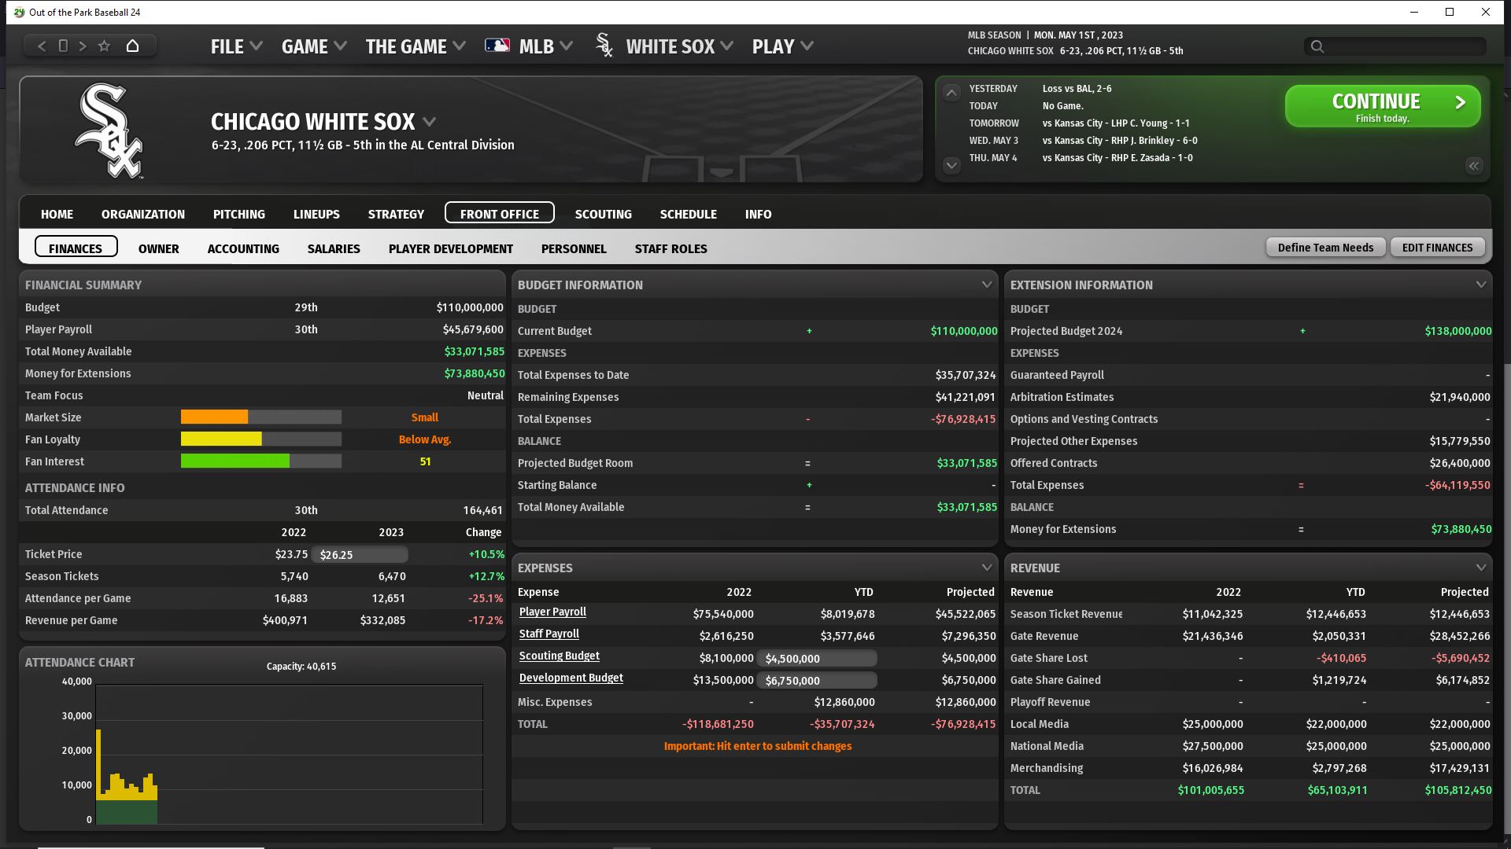
Task: Expand the Chicago White Sox team dropdown
Action: pos(429,122)
